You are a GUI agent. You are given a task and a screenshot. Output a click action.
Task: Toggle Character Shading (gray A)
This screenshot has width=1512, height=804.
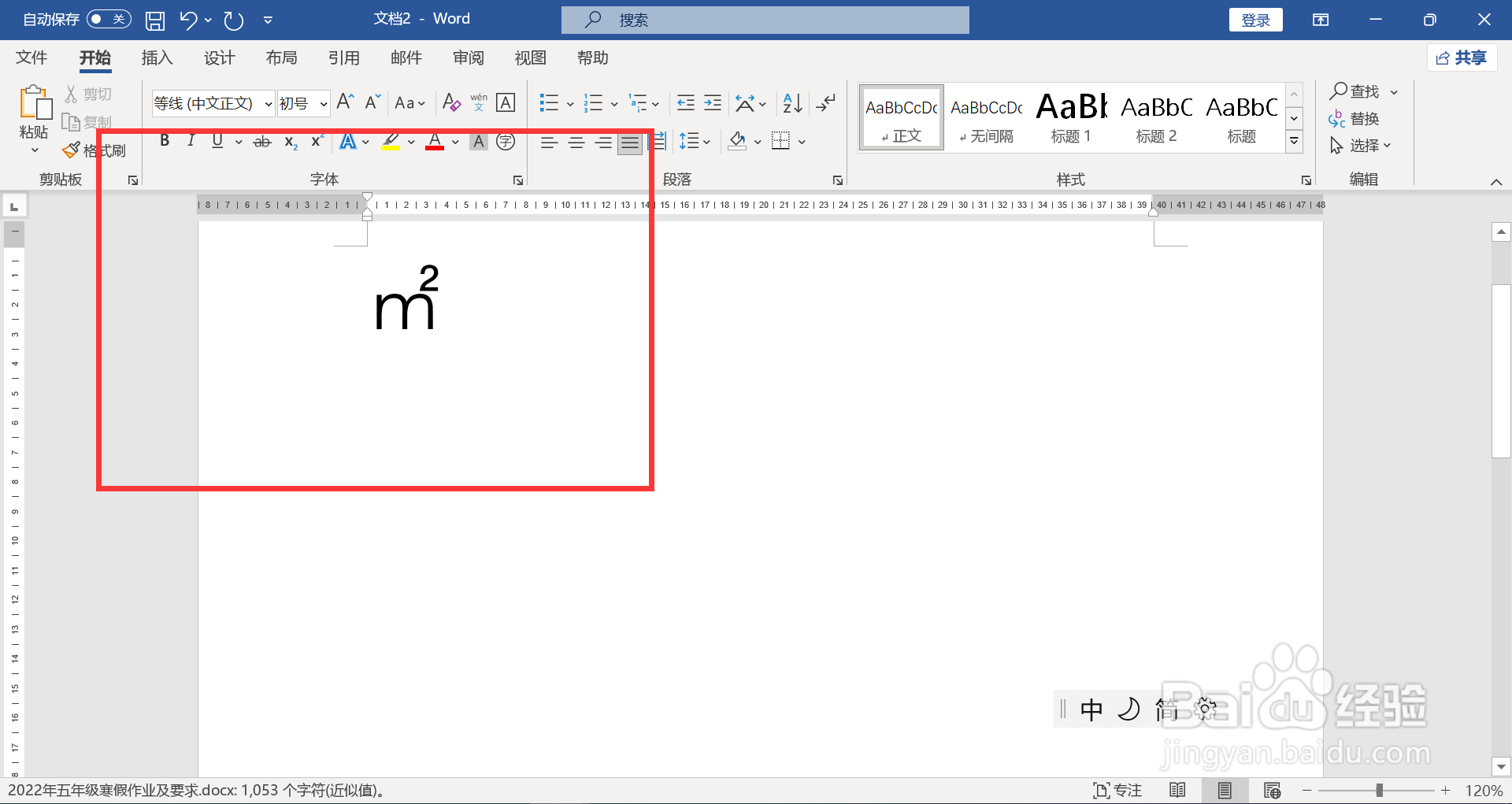click(479, 142)
